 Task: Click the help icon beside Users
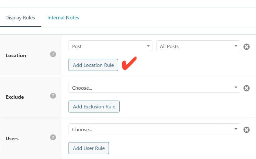coord(53,137)
